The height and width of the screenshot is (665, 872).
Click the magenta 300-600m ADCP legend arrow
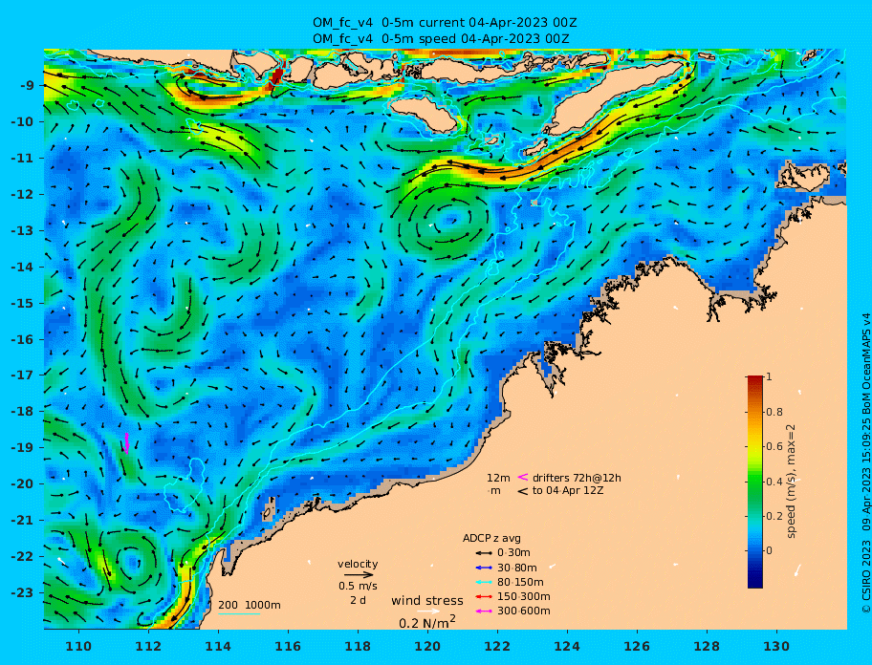click(484, 611)
